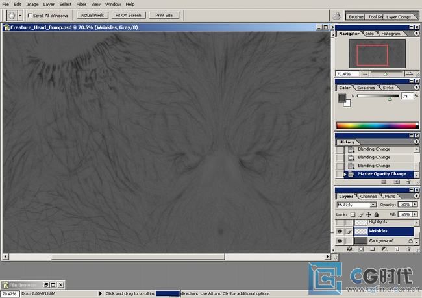Viewport: 422px width, 298px height.
Task: Click the add layer style icon
Action: [x=349, y=249]
